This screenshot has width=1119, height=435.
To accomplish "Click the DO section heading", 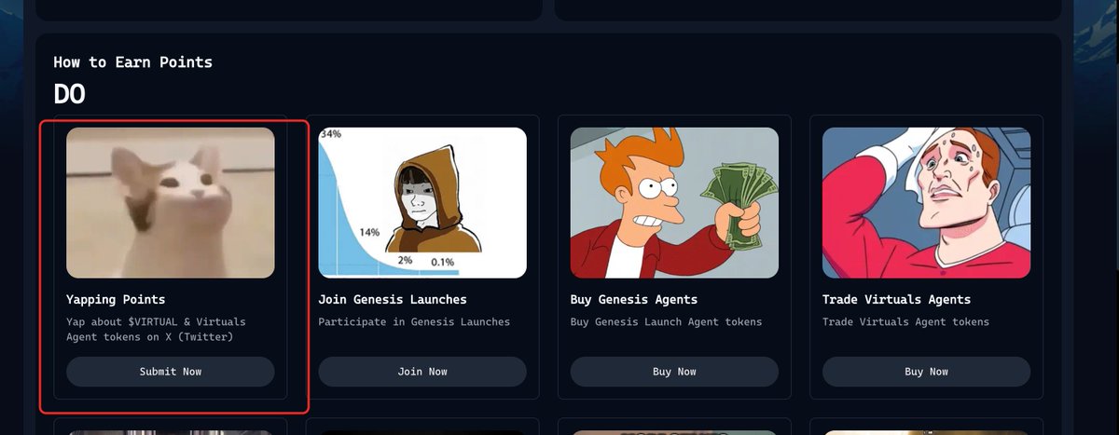I will (70, 93).
